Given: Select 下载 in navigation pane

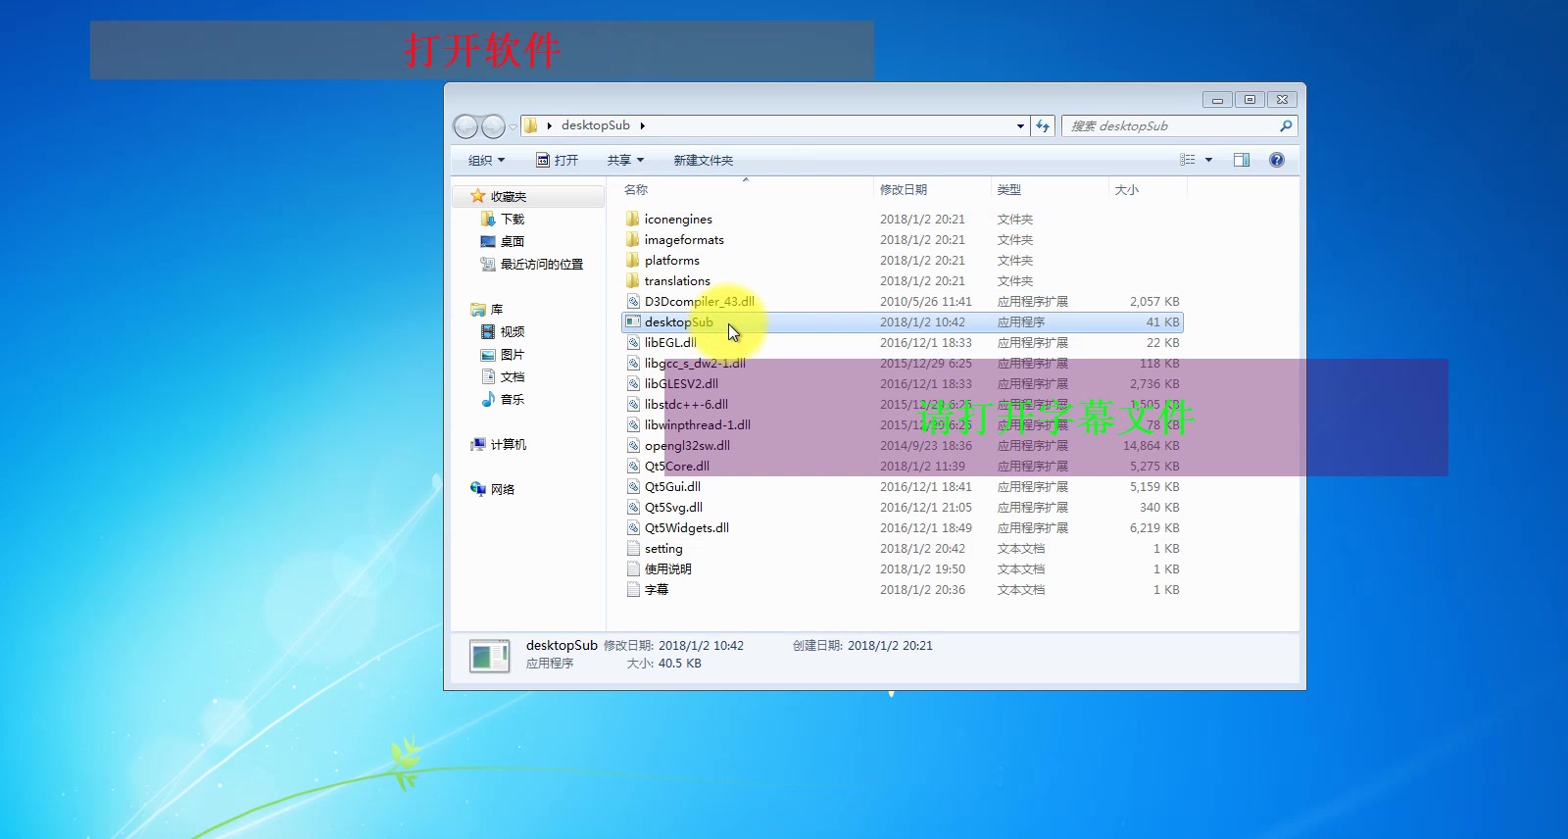Looking at the screenshot, I should tap(513, 219).
